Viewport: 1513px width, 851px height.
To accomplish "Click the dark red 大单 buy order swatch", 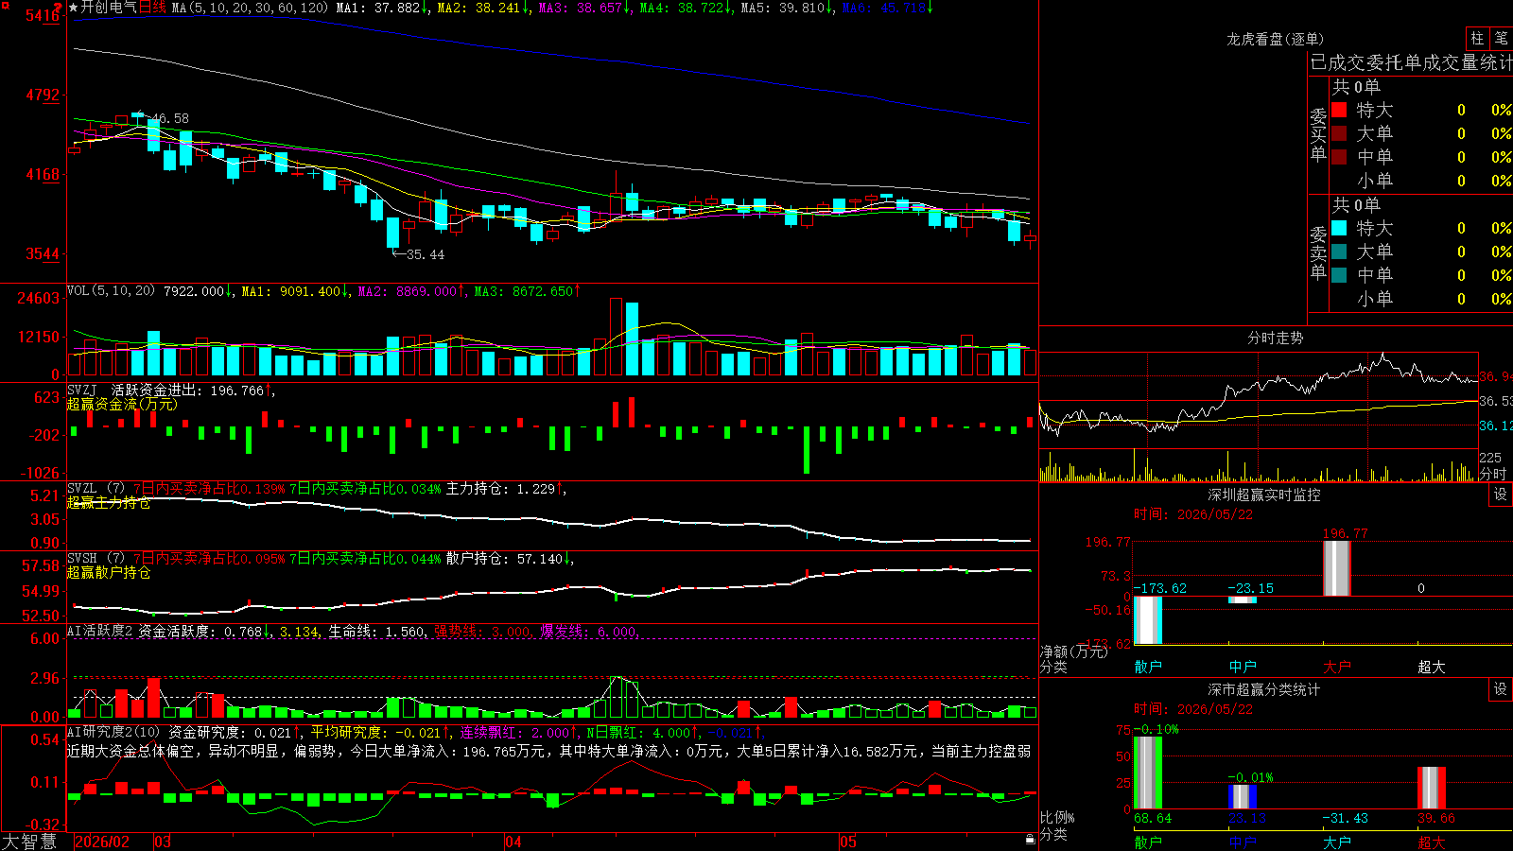I will (1339, 133).
